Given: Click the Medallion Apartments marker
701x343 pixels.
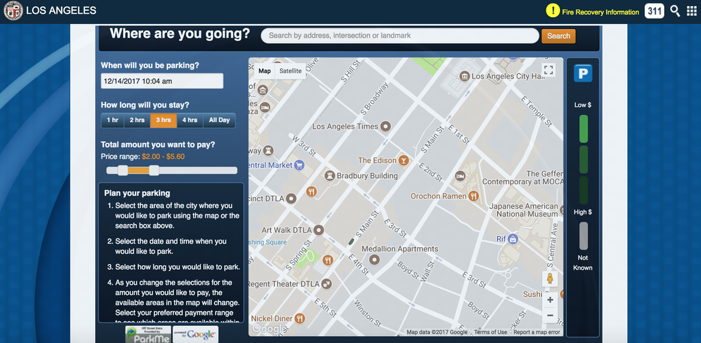Looking at the screenshot, I should click(374, 259).
